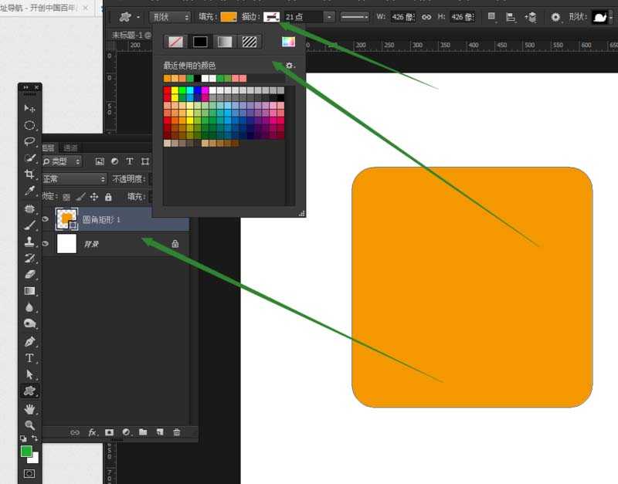Choose the No Color stroke option
The width and height of the screenshot is (618, 484).
(176, 42)
